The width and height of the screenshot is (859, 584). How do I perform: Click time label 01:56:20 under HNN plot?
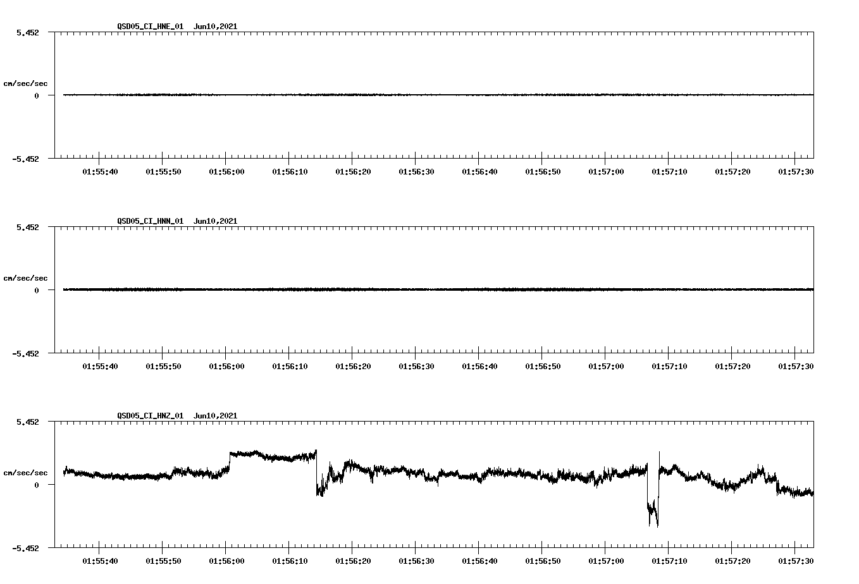353,367
